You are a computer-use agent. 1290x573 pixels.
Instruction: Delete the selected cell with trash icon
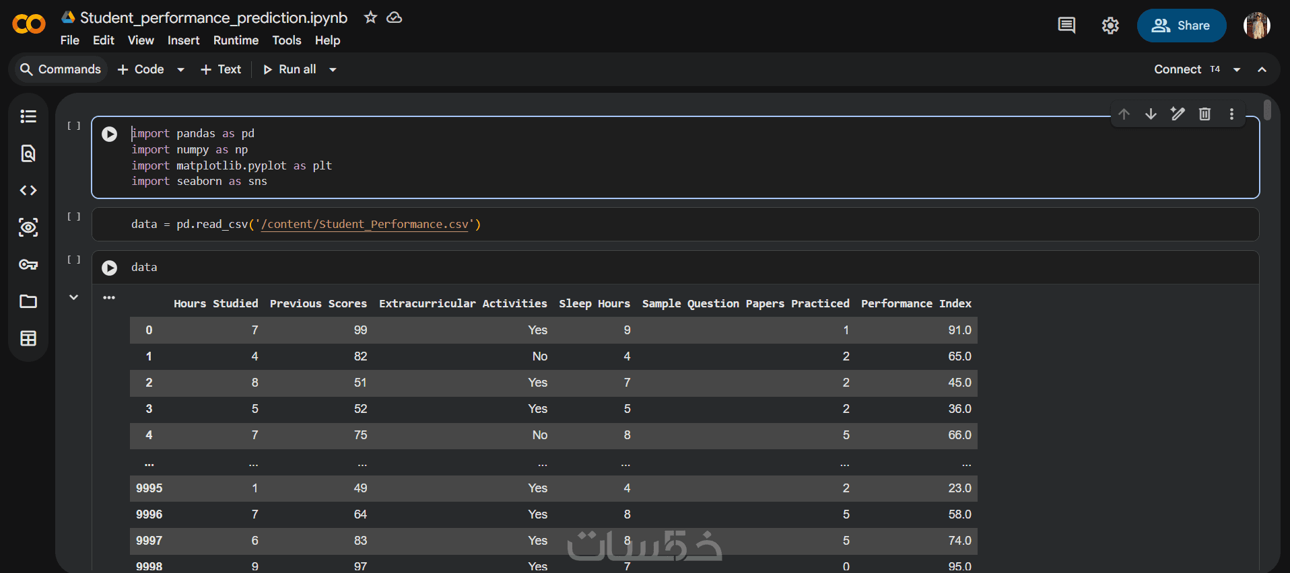click(x=1204, y=114)
